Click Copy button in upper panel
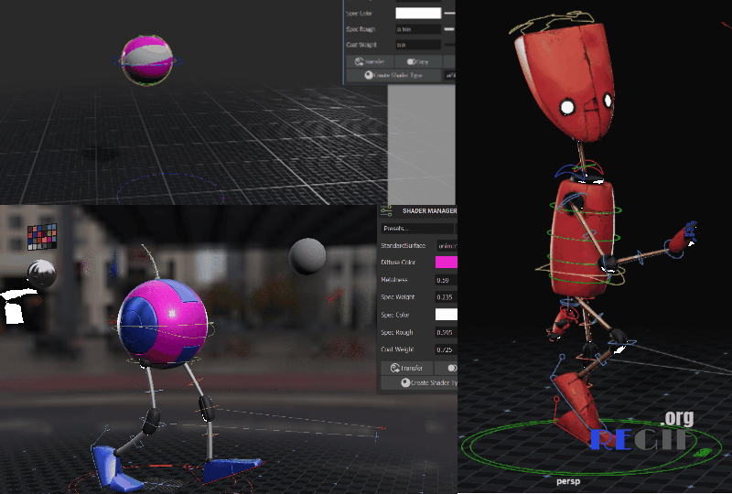 click(418, 61)
